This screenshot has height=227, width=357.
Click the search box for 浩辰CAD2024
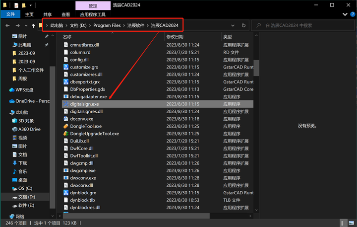pyautogui.click(x=303, y=25)
